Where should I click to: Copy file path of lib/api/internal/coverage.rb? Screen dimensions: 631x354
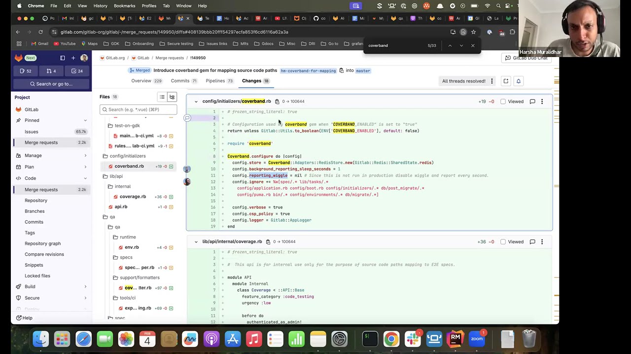click(268, 241)
